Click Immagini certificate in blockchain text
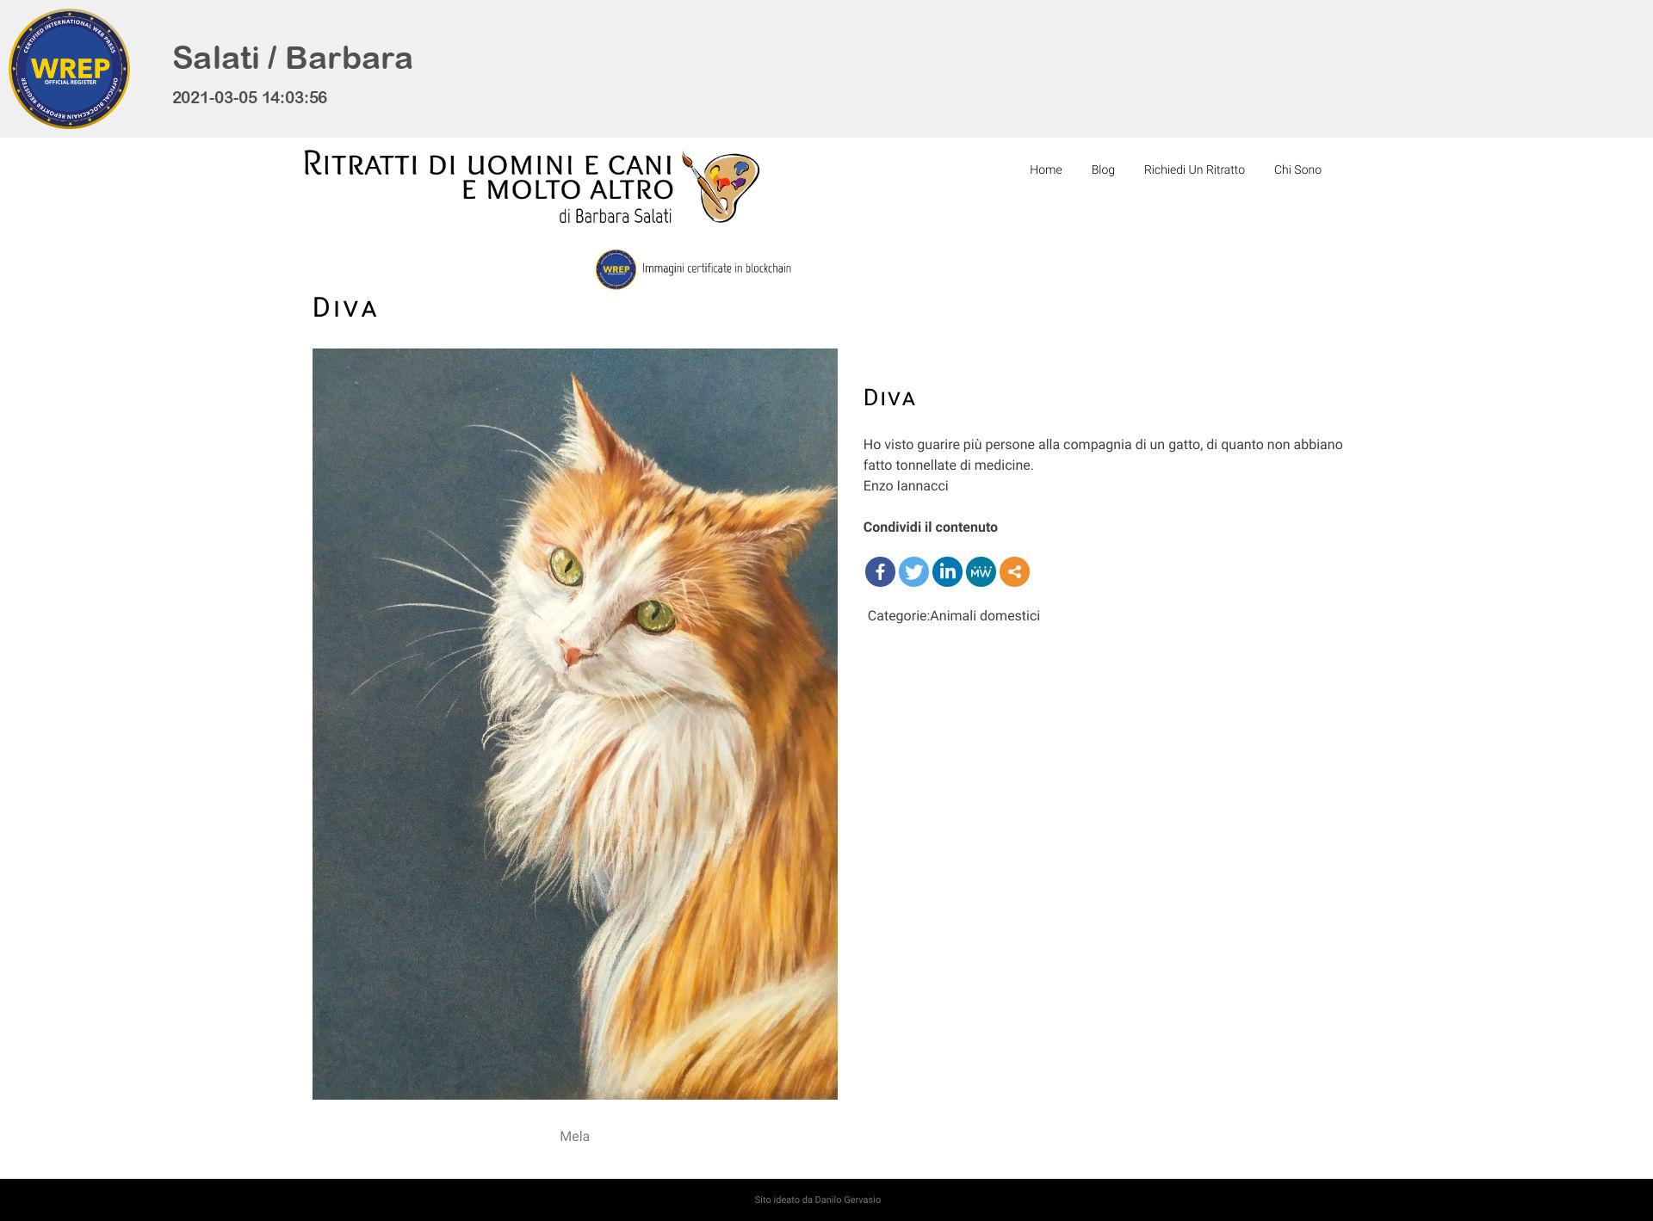The image size is (1653, 1221). tap(716, 268)
